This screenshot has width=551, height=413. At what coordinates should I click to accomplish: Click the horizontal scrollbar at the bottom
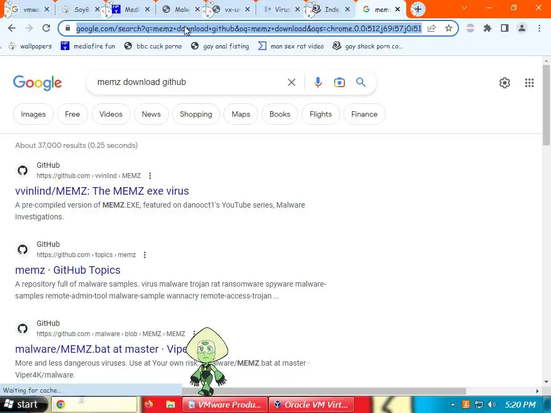[324, 391]
